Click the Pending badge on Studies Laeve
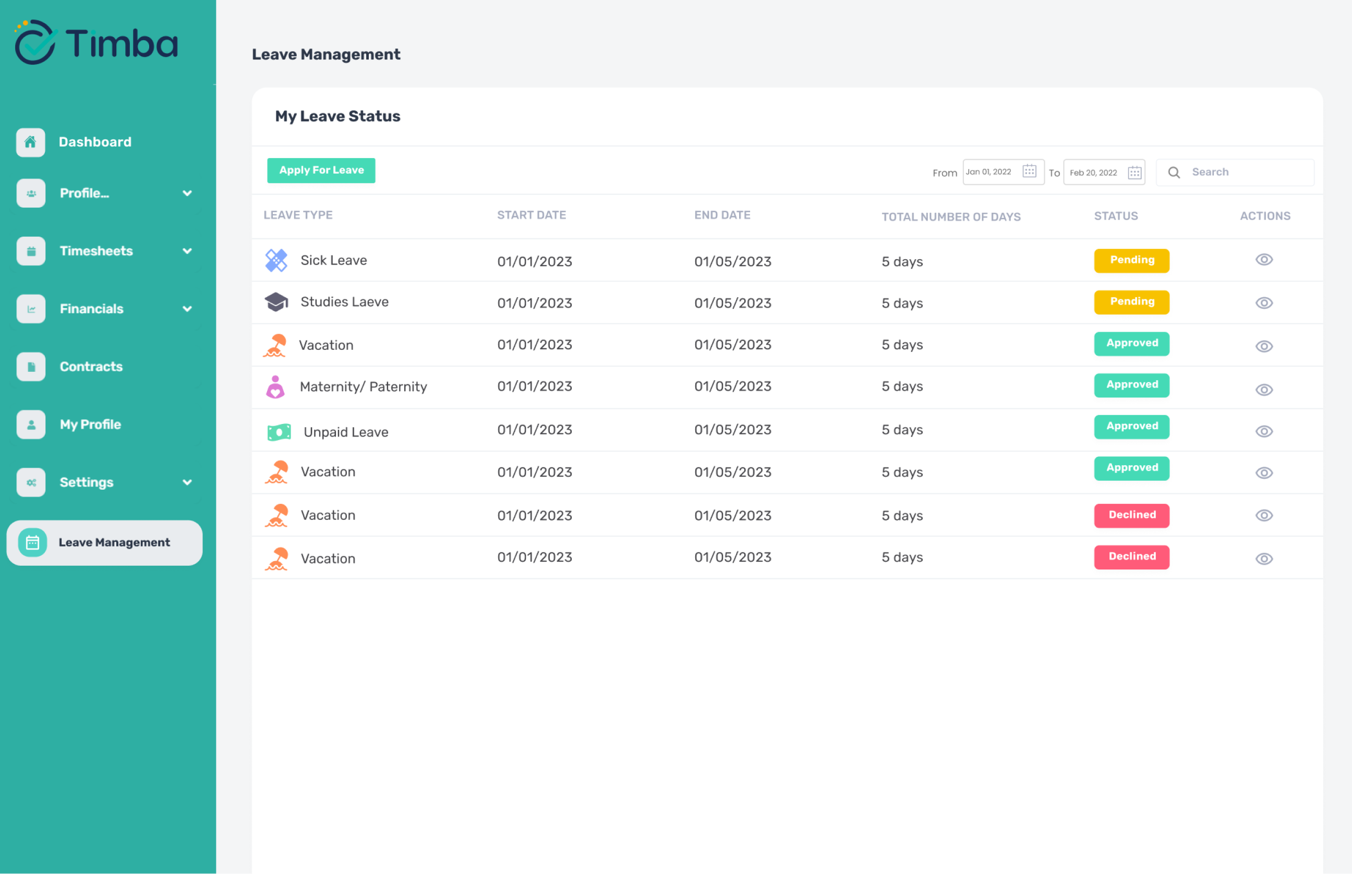 tap(1131, 302)
